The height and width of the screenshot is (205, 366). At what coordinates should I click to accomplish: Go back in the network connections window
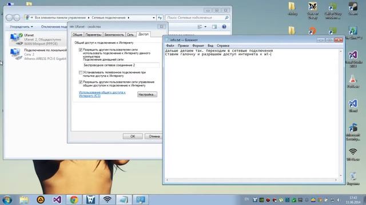[x=9, y=18]
